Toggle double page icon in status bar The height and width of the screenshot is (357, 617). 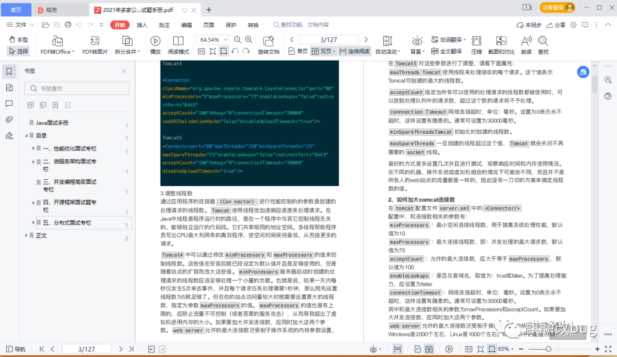(429, 349)
